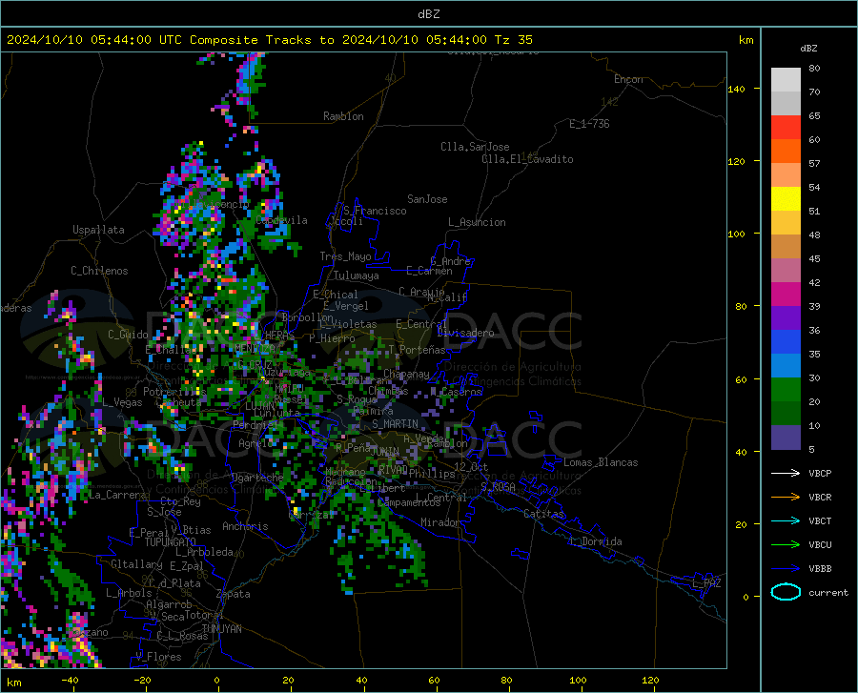Click the 'TUPUNGATO' map label
The height and width of the screenshot is (693, 858).
(x=171, y=542)
